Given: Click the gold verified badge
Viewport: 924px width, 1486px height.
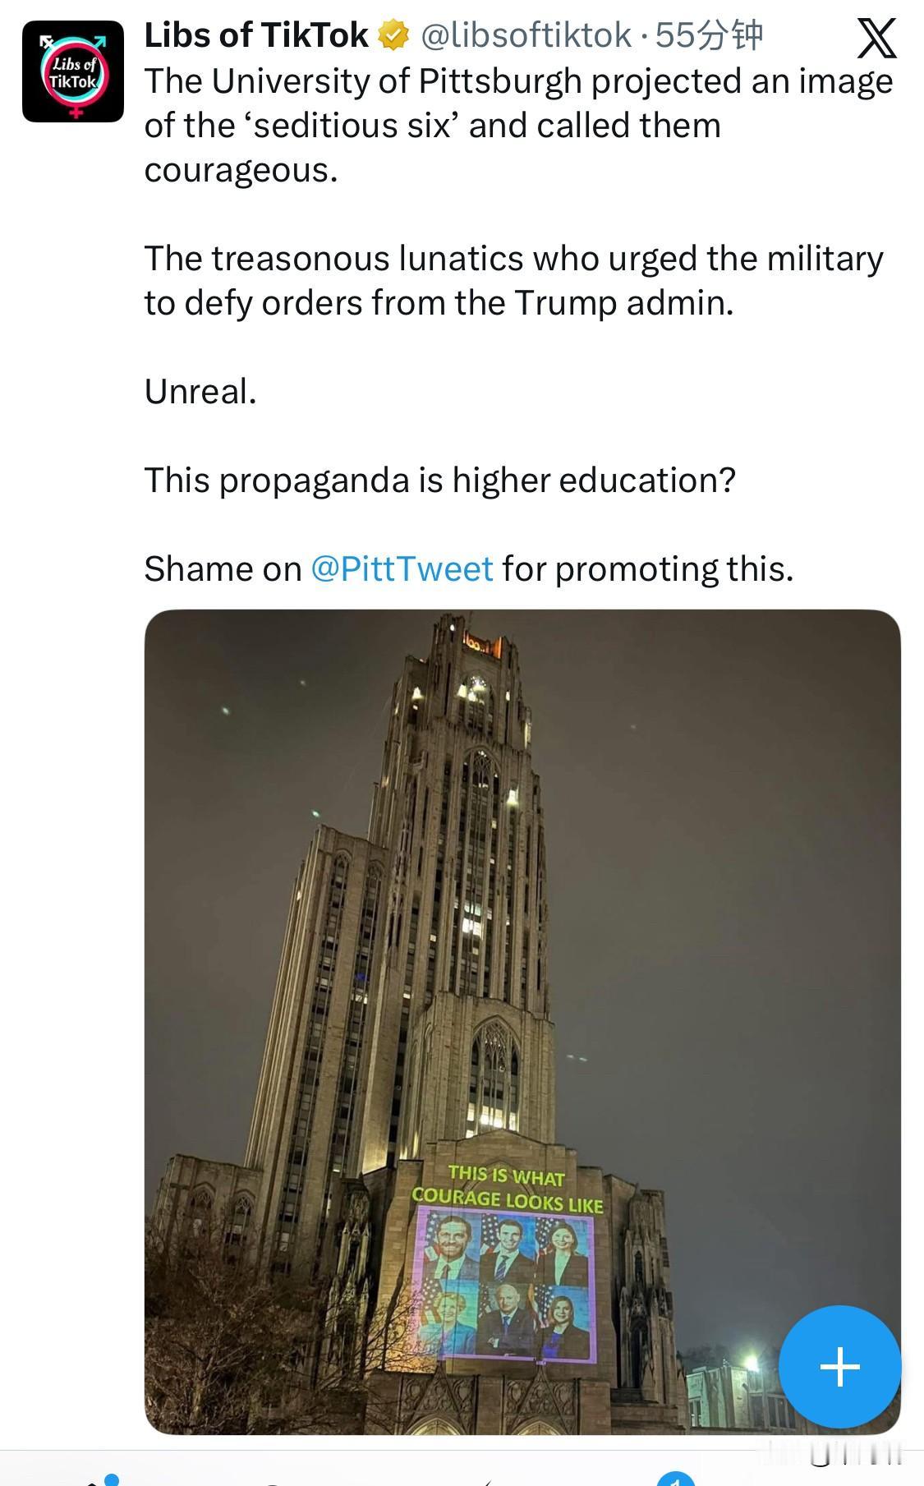Looking at the screenshot, I should (393, 35).
